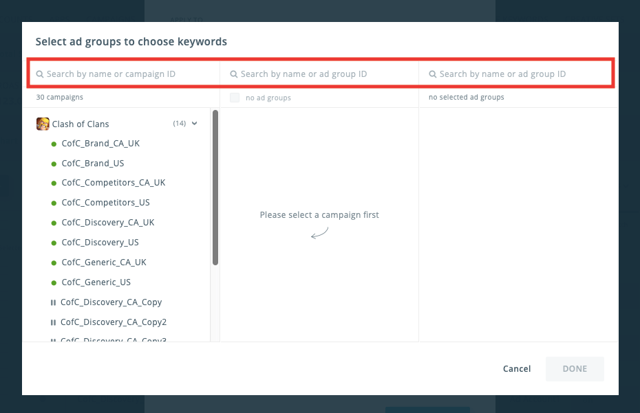The image size is (640, 413).
Task: Click the green status dot beside CofC_Brand_US
Action: coord(54,163)
